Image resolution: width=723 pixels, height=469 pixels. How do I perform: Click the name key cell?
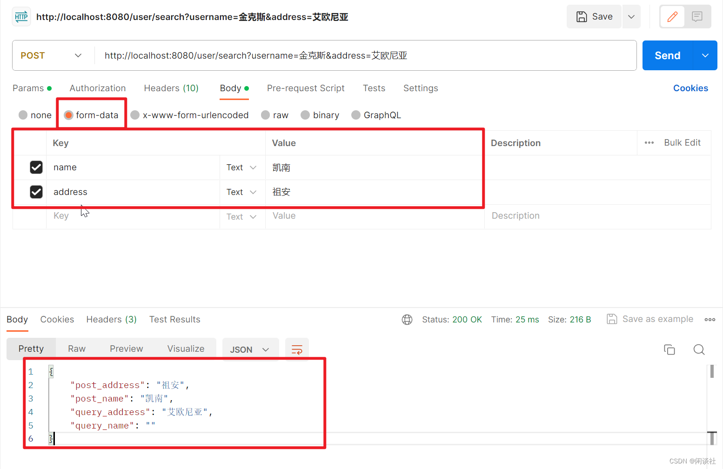(x=133, y=167)
